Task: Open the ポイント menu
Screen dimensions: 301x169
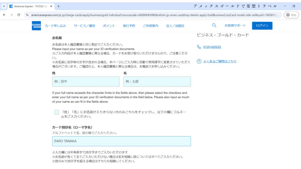Action: [x=109, y=26]
